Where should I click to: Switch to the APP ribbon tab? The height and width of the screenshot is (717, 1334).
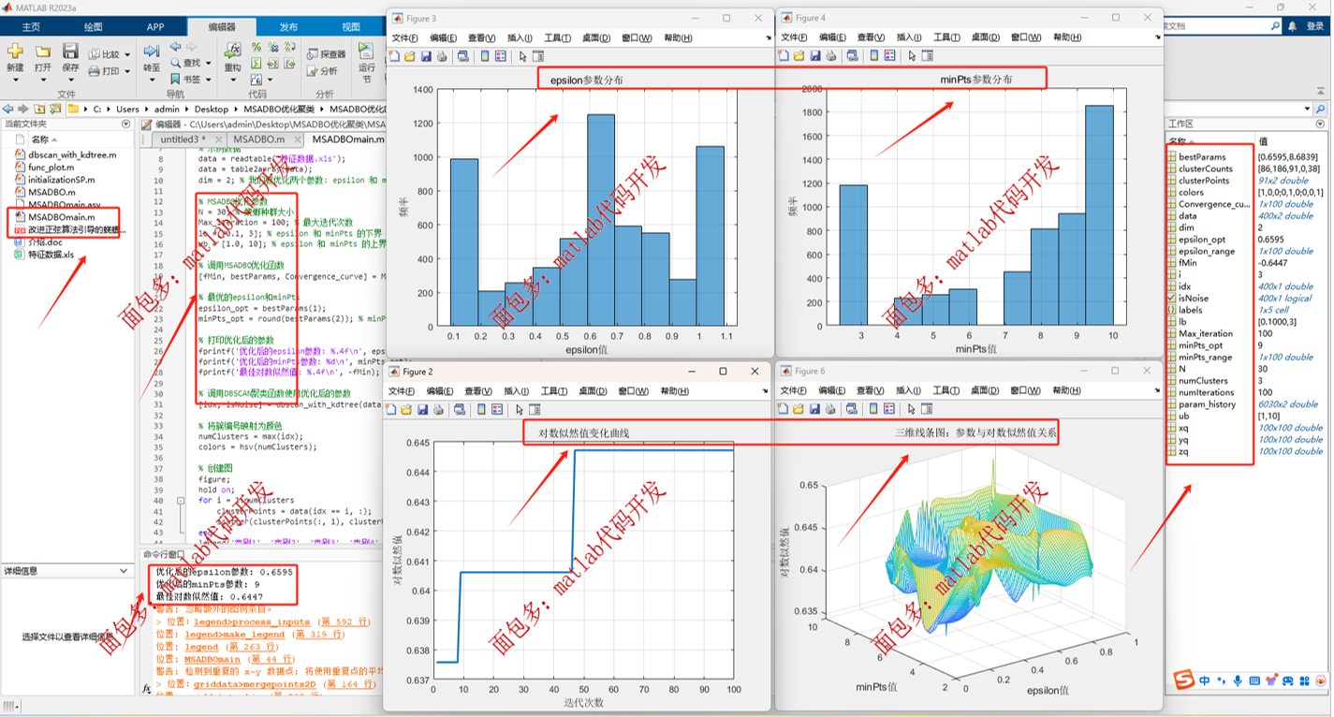[x=155, y=27]
